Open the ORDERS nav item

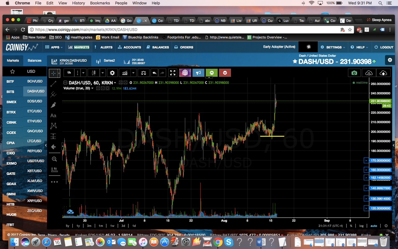point(184,47)
